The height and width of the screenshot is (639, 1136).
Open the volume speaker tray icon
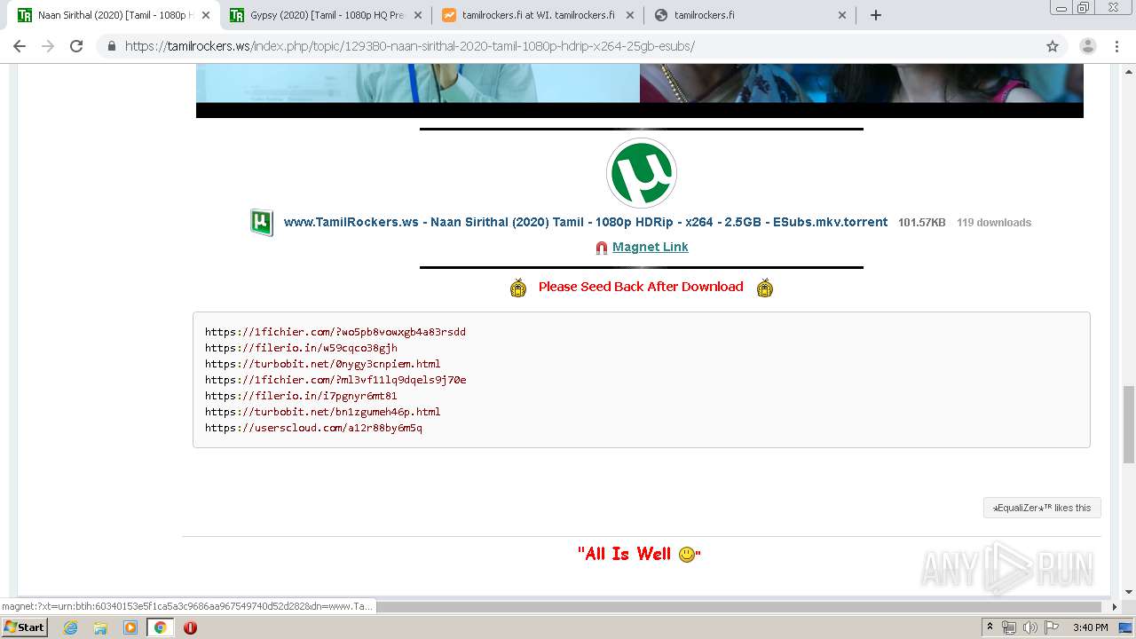pos(1029,627)
